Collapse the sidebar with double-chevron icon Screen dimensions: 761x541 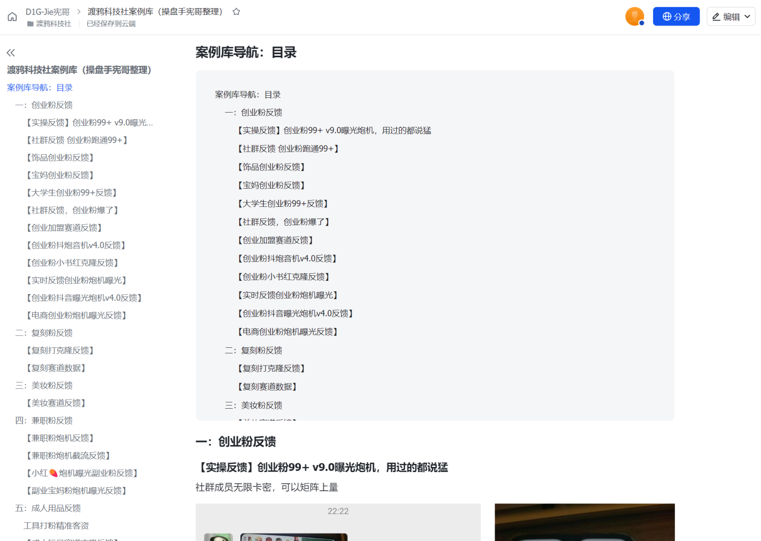click(x=11, y=52)
